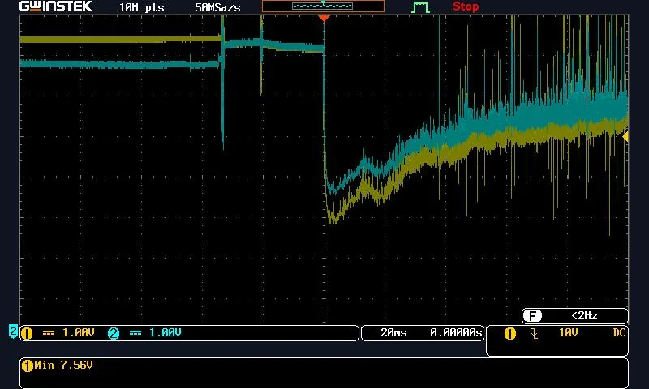The image size is (649, 389).
Task: Click the 50MSa/s sample rate readout
Action: (x=217, y=7)
